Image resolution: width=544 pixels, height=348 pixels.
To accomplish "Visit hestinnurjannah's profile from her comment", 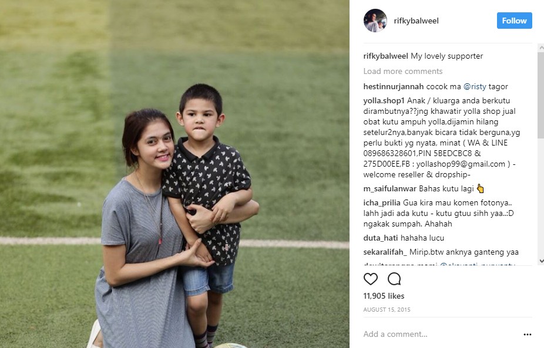I will point(394,87).
